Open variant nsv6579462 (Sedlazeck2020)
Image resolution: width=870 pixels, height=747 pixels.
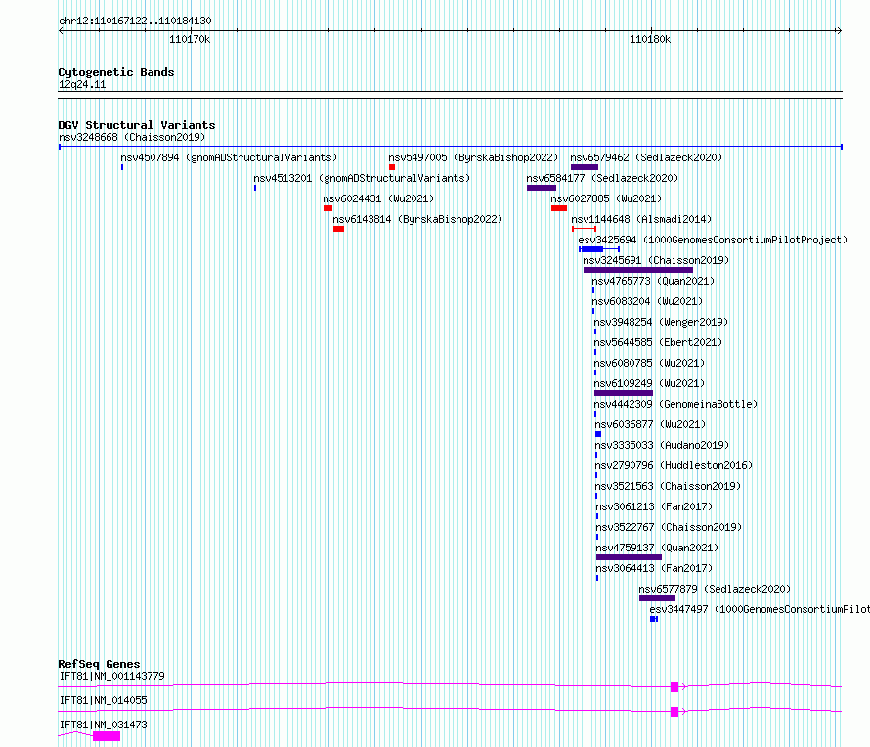point(646,157)
